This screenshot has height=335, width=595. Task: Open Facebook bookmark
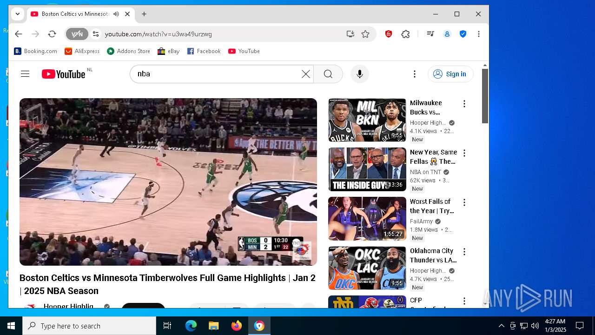click(x=204, y=51)
